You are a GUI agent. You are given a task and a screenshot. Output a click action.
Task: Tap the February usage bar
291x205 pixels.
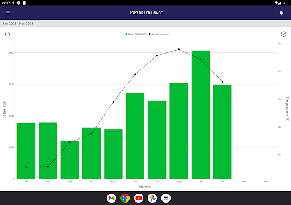click(x=48, y=151)
